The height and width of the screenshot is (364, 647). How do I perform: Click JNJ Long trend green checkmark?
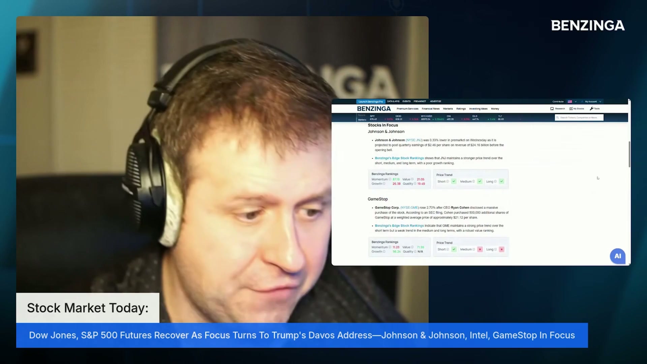tap(501, 182)
